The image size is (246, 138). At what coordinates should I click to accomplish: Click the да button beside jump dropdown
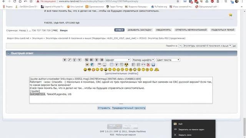[234, 46]
